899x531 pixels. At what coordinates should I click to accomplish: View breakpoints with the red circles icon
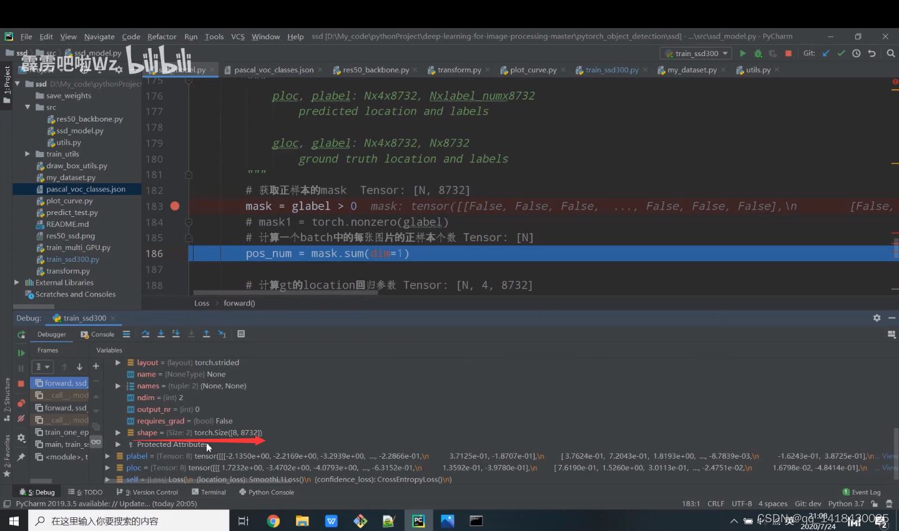point(21,403)
